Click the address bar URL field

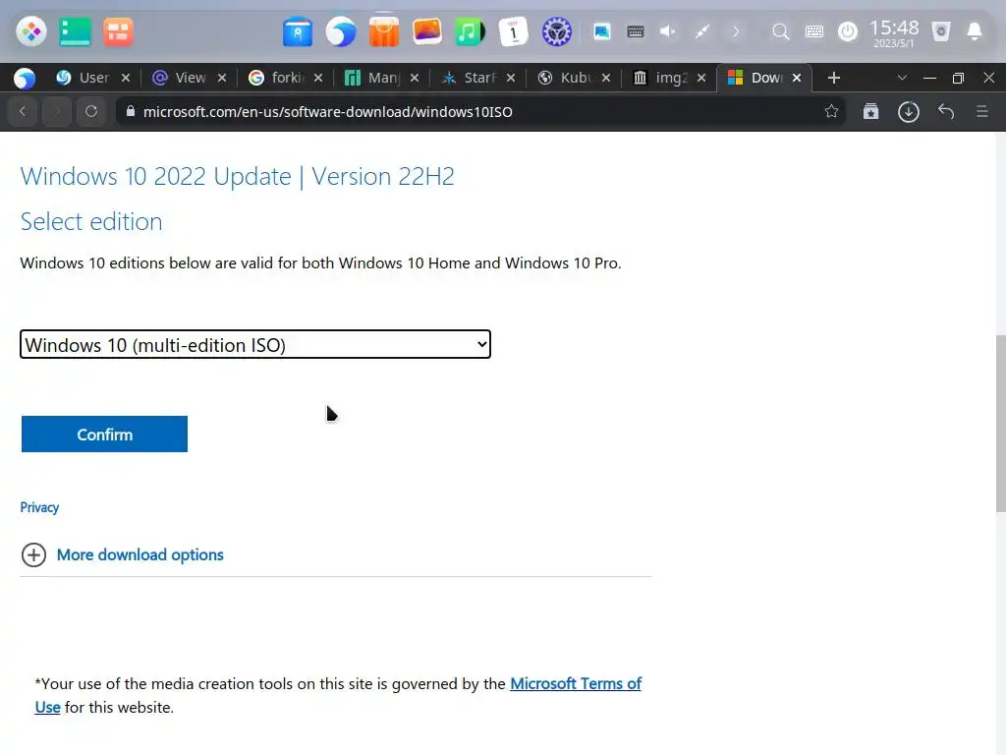480,112
